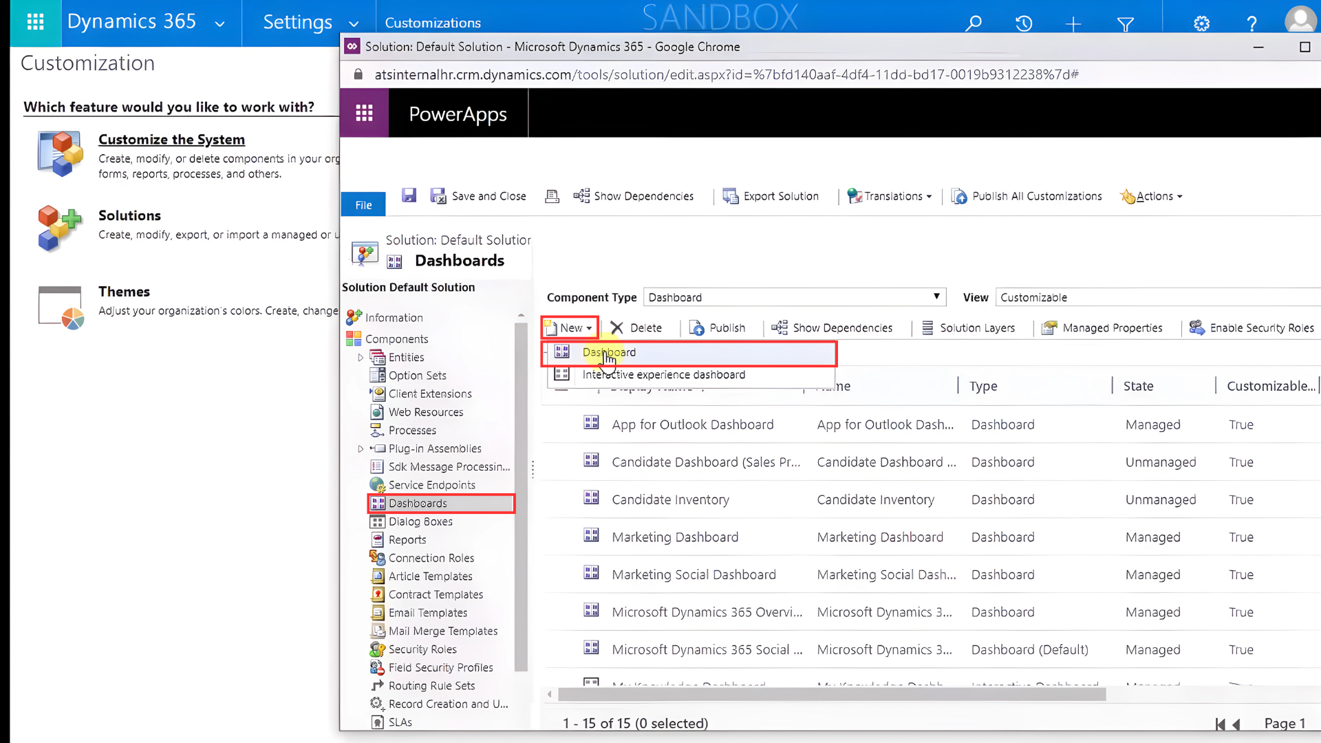Open Customize the System link

(x=171, y=140)
